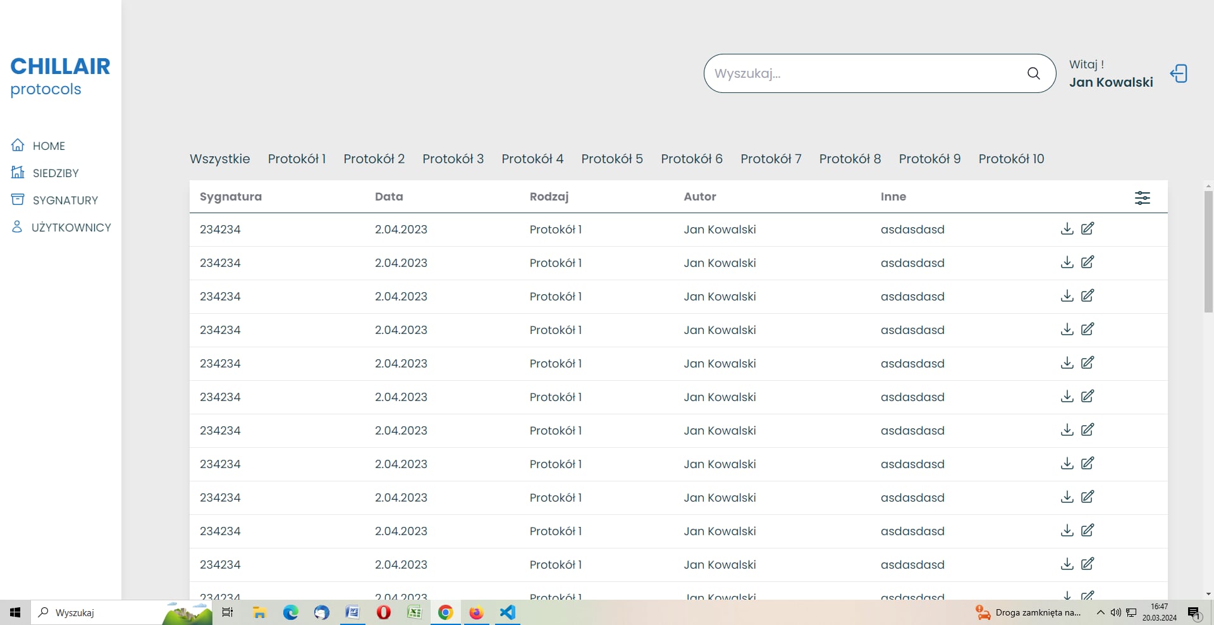Click the magnifier icon in the search box
Screen dimensions: 1214x625
pos(1034,73)
